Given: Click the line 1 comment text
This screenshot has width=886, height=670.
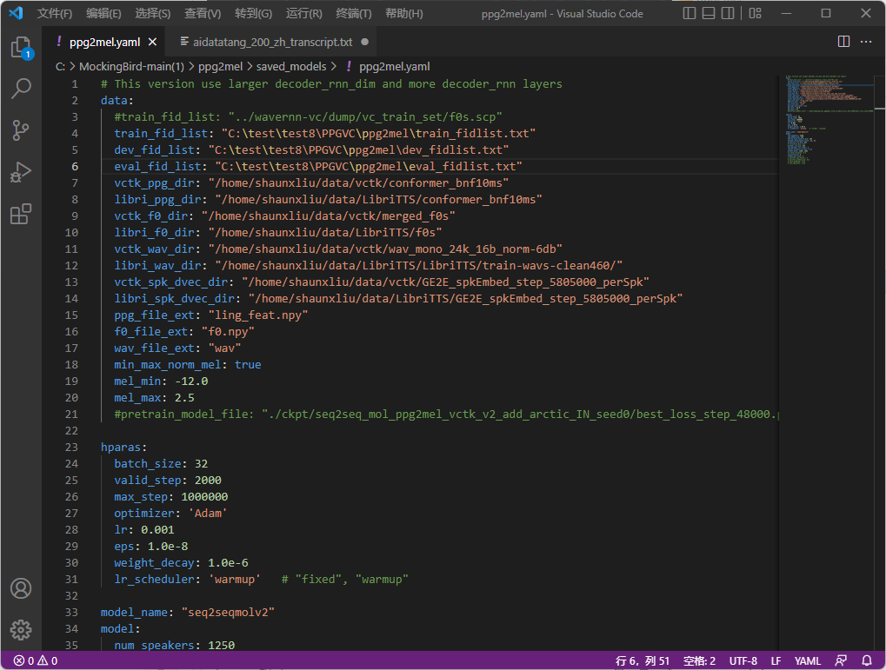Looking at the screenshot, I should point(331,83).
